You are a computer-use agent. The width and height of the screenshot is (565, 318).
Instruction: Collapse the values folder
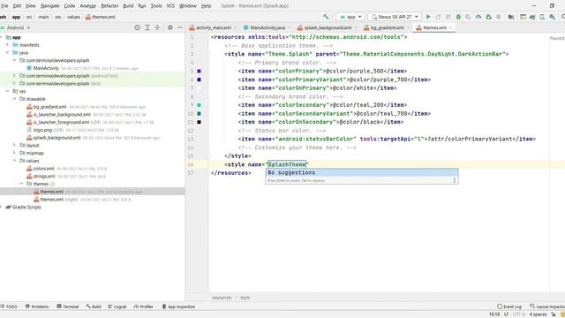(14, 161)
